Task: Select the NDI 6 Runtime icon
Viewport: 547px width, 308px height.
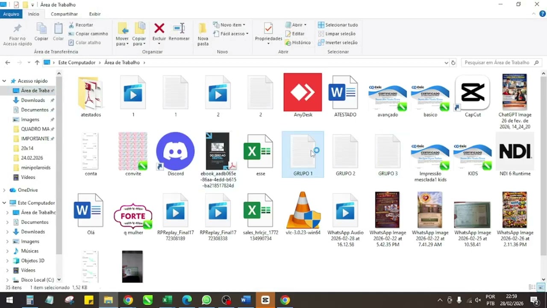Action: [x=515, y=151]
